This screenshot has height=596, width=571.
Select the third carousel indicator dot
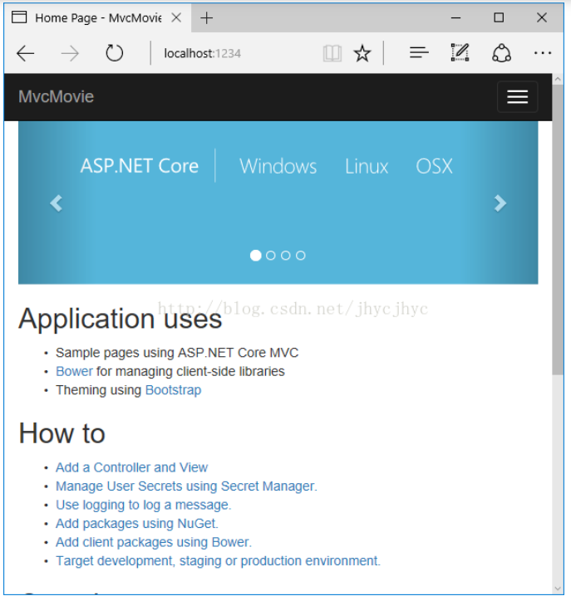(286, 256)
